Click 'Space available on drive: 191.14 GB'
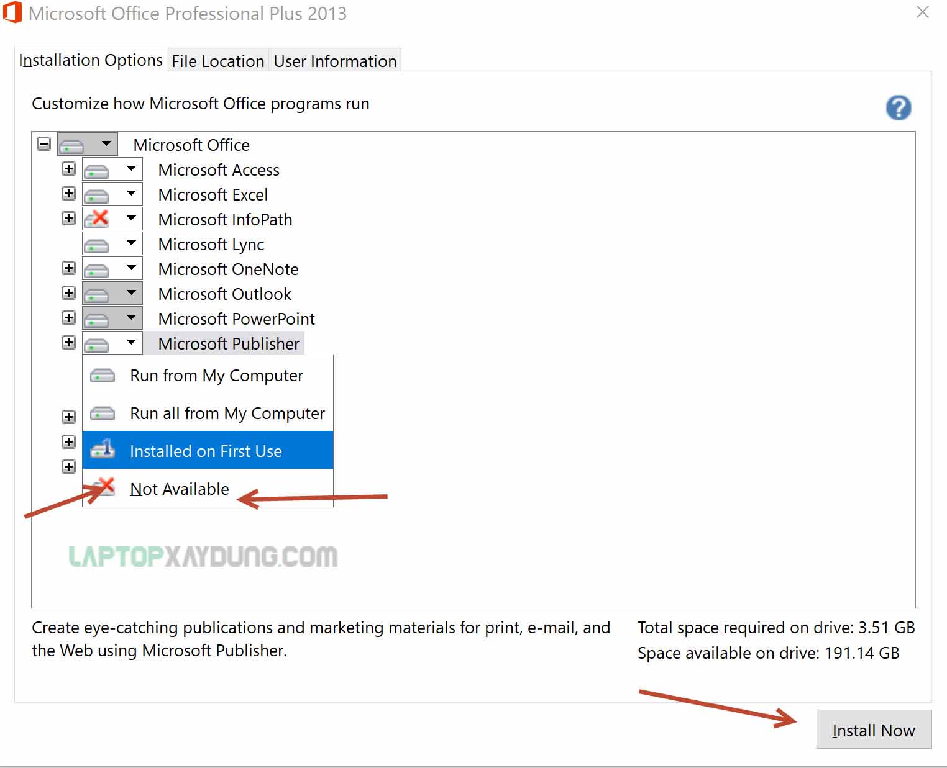Image resolution: width=947 pixels, height=768 pixels. 769,653
